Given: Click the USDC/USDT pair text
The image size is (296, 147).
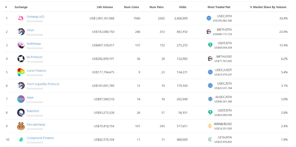Looking at the screenshot, I should coord(224,70).
